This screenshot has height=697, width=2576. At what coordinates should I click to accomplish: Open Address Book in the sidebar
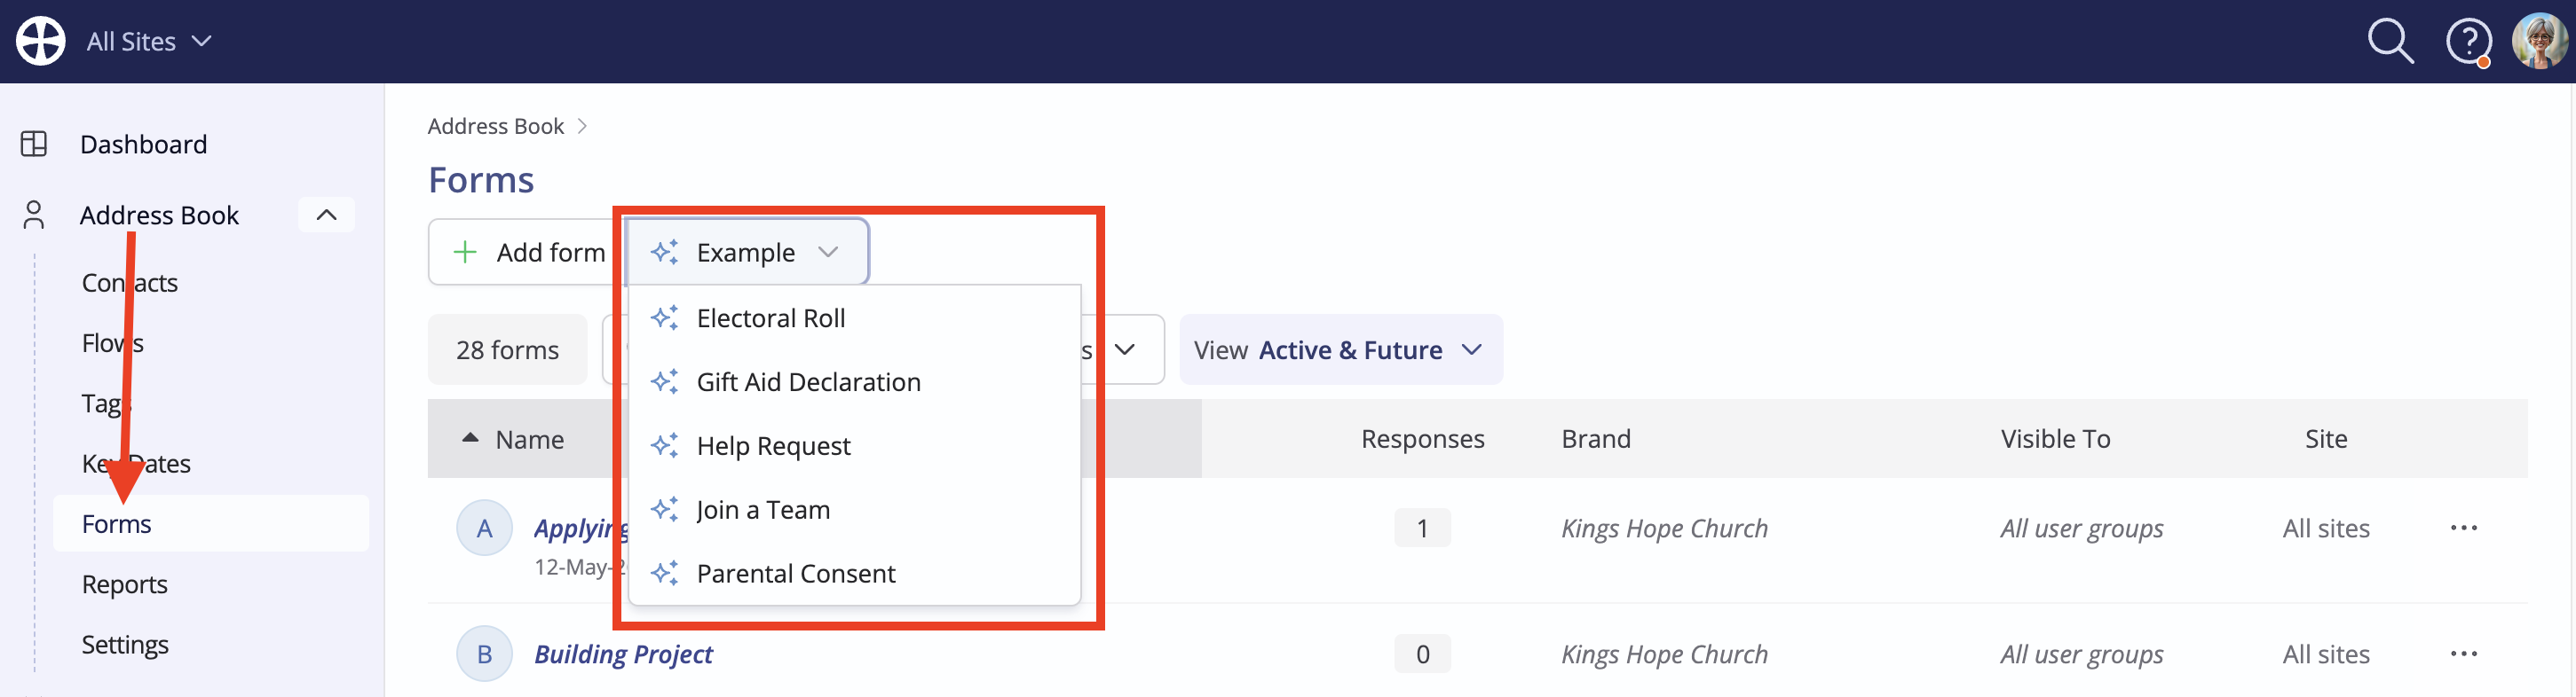tap(159, 215)
